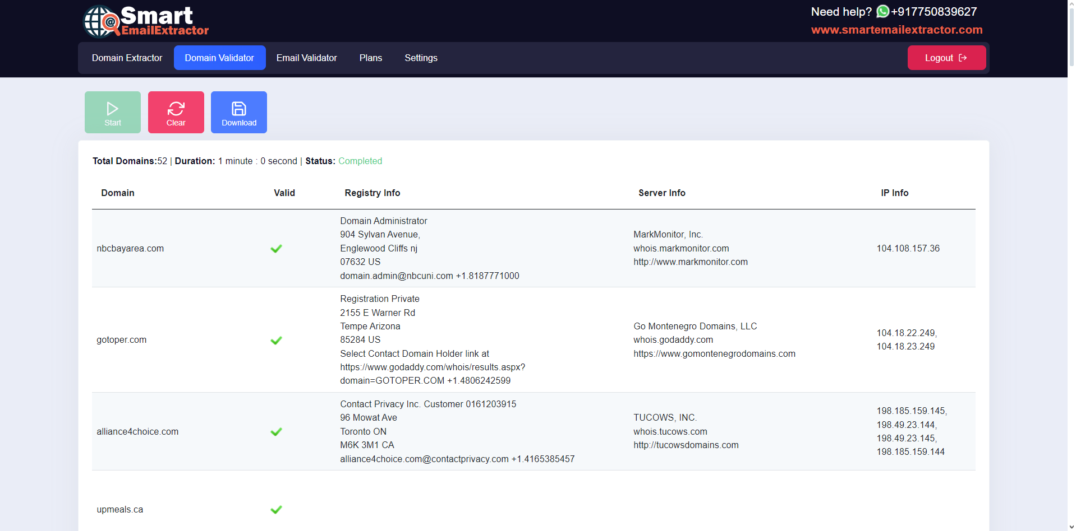The width and height of the screenshot is (1076, 531).
Task: Click the red Clear refresh button
Action: point(176,113)
